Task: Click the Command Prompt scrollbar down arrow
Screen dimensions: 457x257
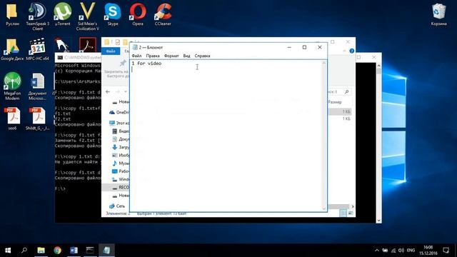Action: [378, 221]
